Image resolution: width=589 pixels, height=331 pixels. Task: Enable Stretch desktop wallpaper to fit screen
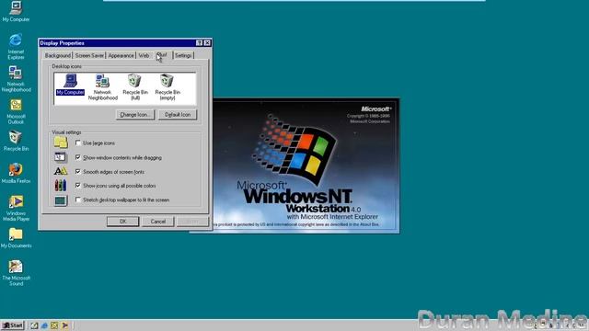(77, 200)
